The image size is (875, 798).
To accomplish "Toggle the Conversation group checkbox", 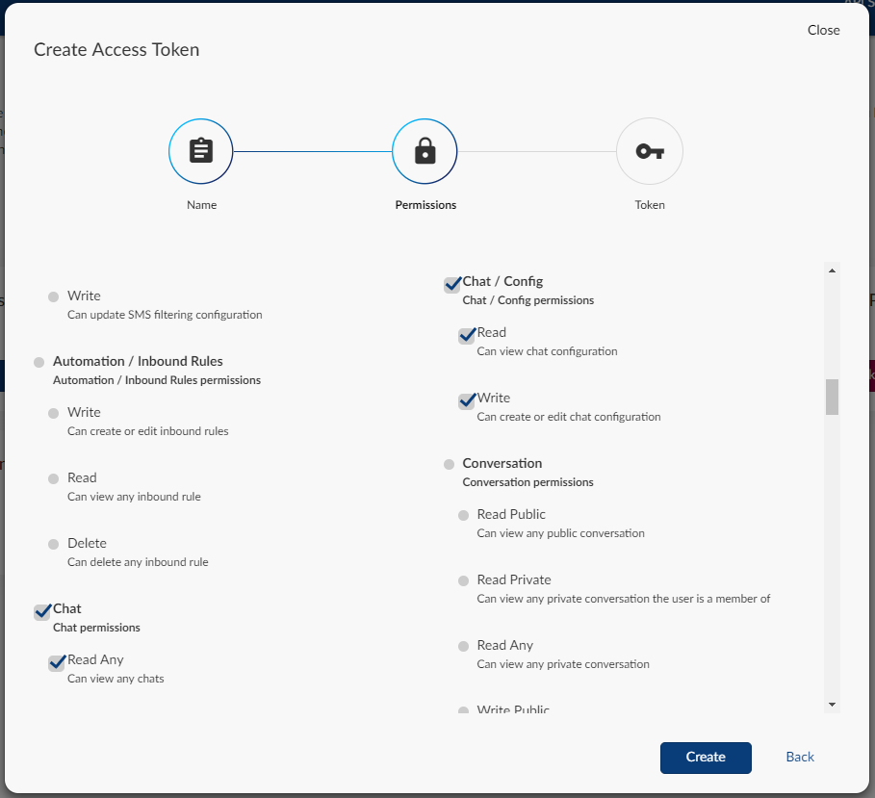I will pos(449,464).
